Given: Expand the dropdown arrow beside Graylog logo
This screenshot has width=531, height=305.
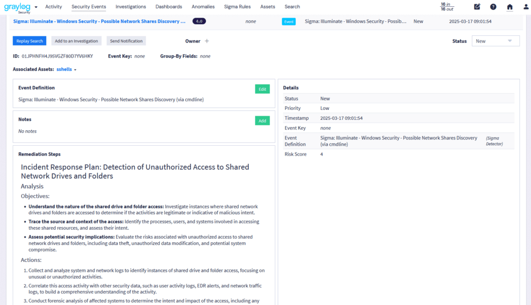Looking at the screenshot, I should [x=36, y=7].
